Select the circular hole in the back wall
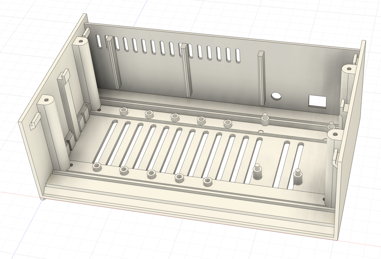Image resolution: width=381 pixels, height=259 pixels. (x=276, y=96)
